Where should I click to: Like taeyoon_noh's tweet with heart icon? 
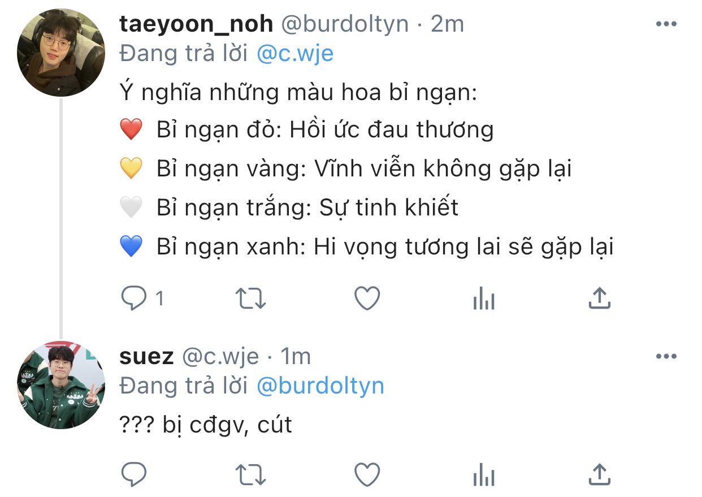(367, 298)
